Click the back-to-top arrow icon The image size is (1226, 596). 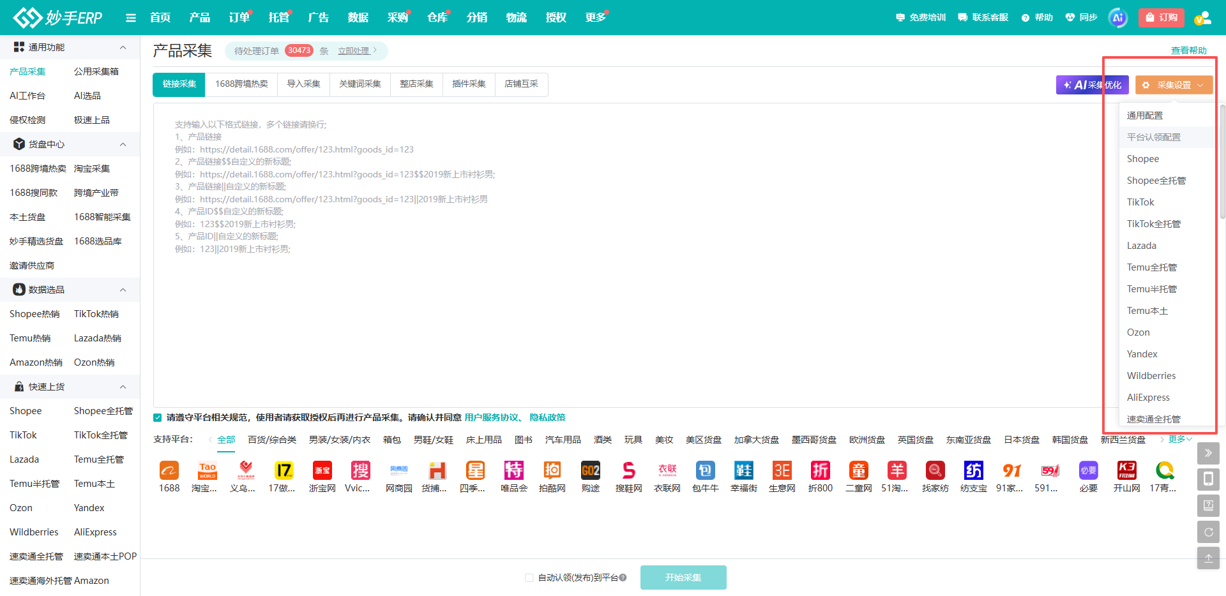(x=1208, y=558)
